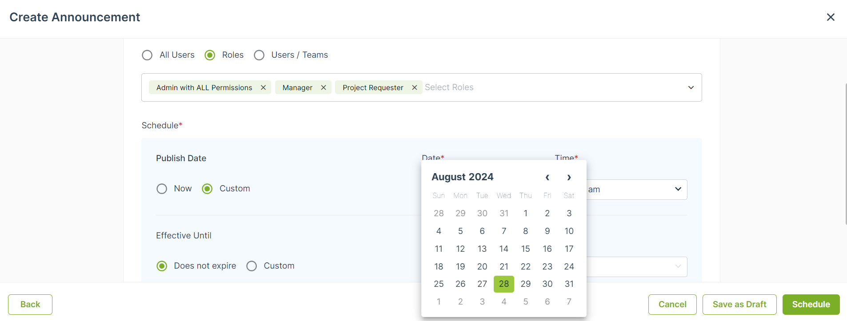Close the Create Announcement dialog
Image resolution: width=847 pixels, height=321 pixels.
[x=831, y=17]
